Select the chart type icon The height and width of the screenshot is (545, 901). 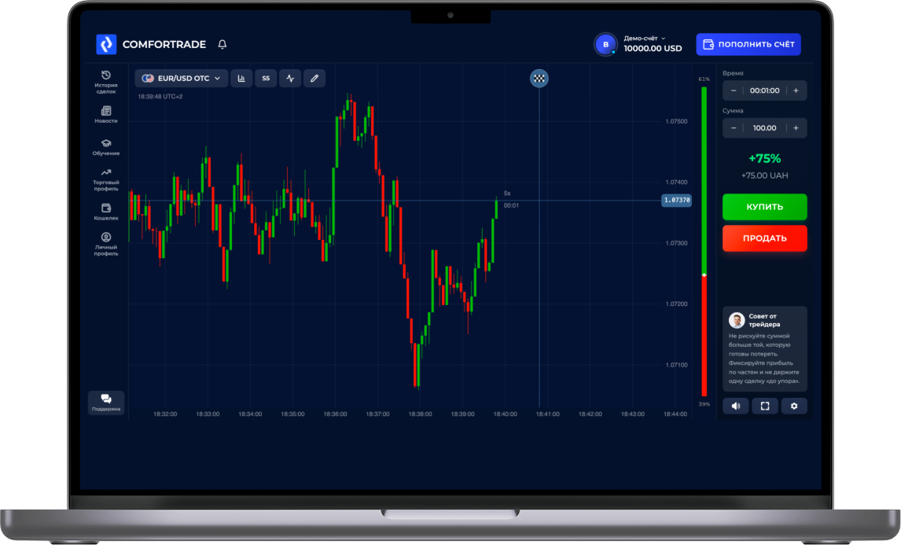241,78
